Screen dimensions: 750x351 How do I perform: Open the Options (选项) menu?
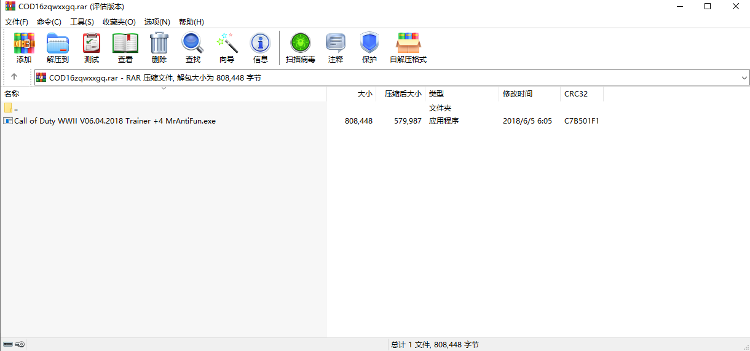[x=157, y=22]
